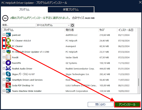Click the PureVPN shield icon
This screenshot has height=110, width=142.
(x=8, y=63)
